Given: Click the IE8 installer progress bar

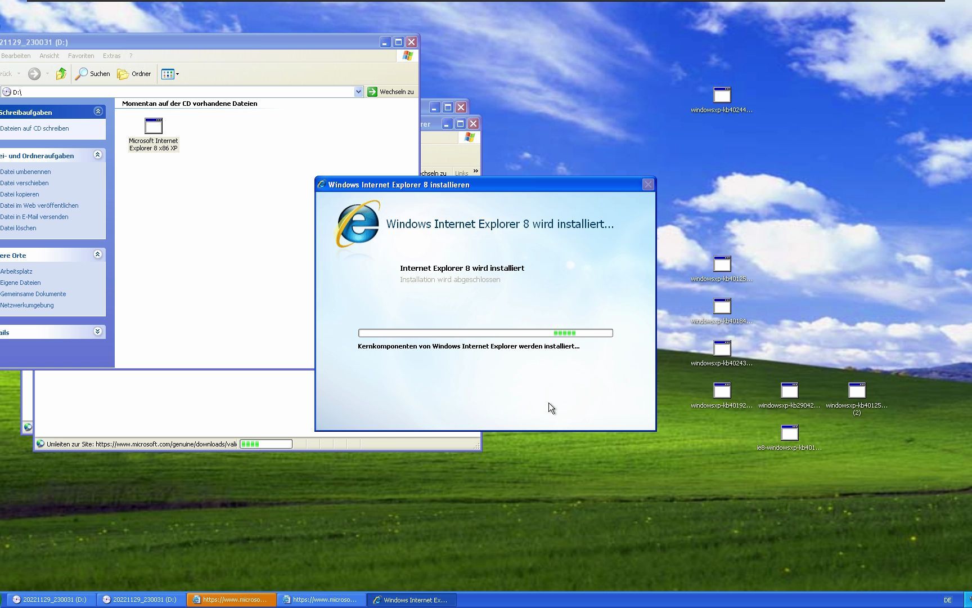Looking at the screenshot, I should [485, 333].
